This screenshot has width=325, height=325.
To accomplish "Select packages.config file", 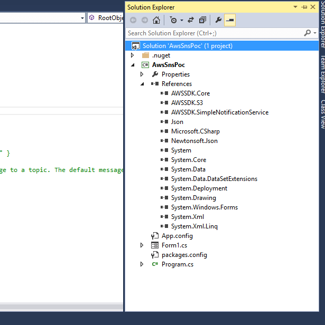I will tap(184, 255).
